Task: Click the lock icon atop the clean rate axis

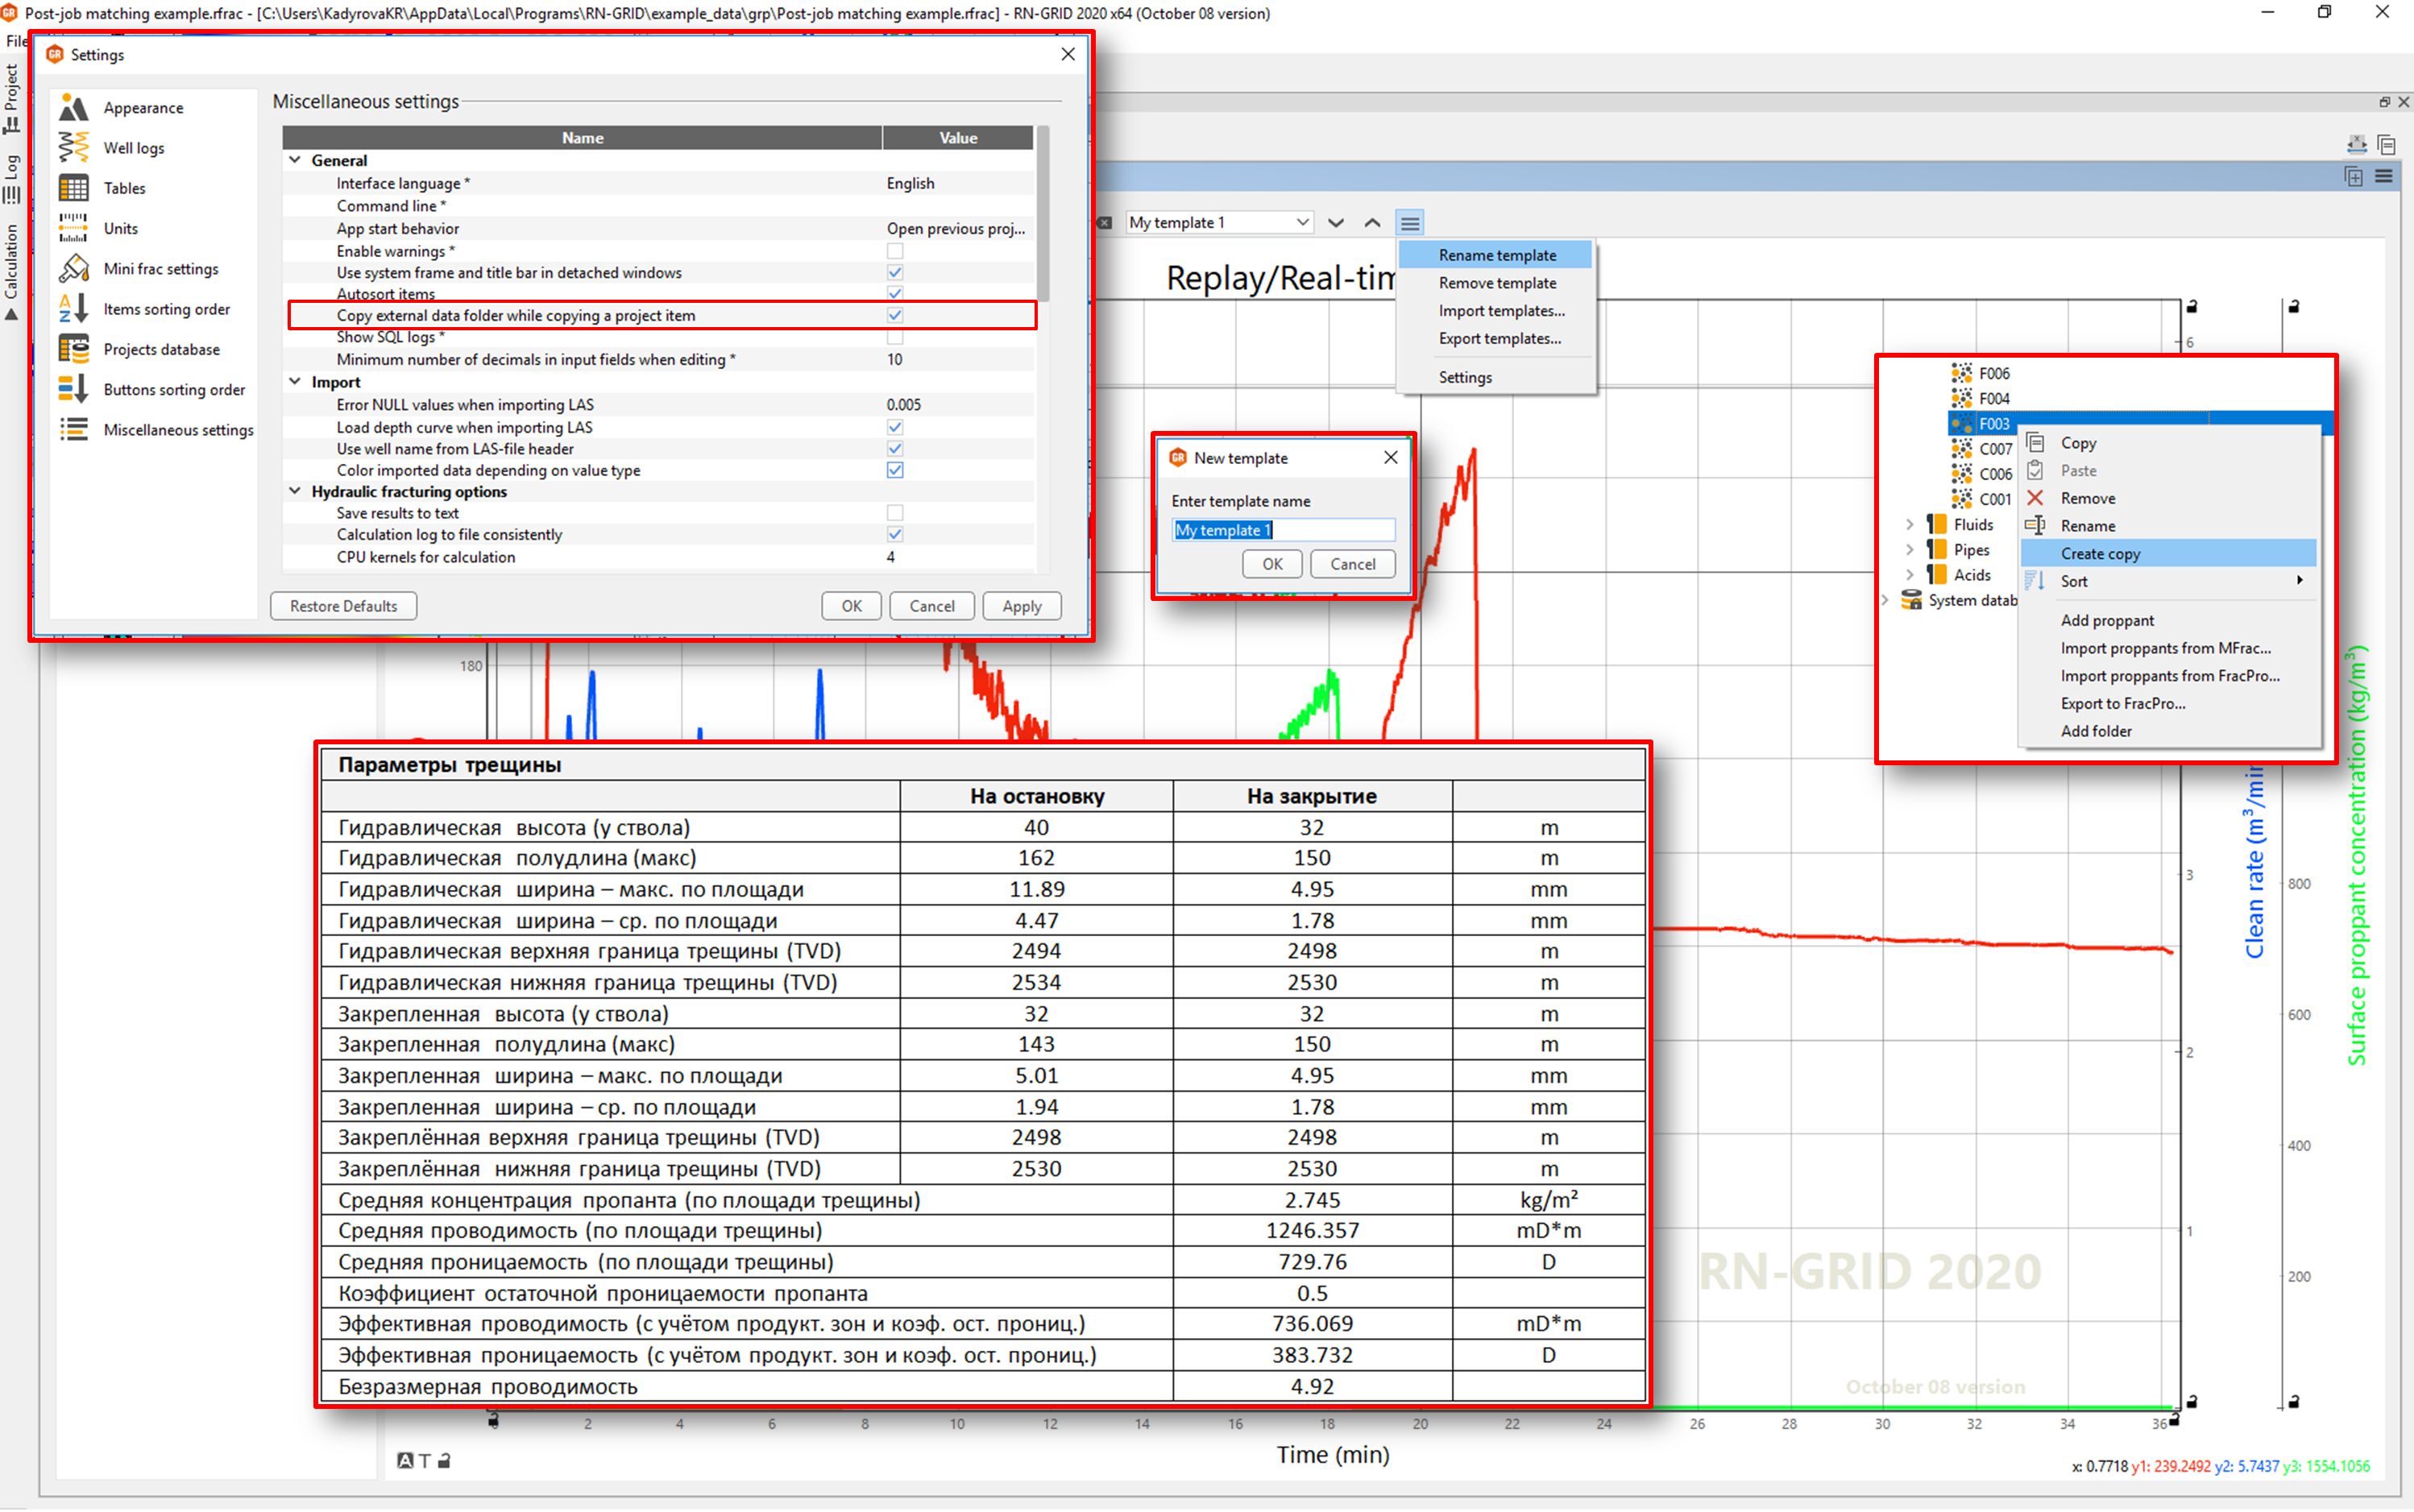Action: [x=2192, y=306]
